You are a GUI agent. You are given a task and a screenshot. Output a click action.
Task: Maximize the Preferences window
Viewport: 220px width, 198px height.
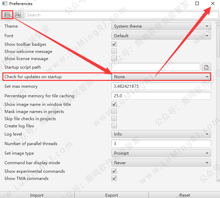[x=197, y=3]
